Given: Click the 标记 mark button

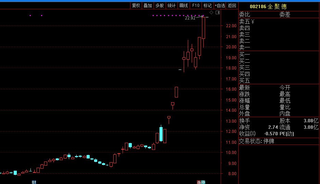Looking at the screenshot, I should click(207, 6).
